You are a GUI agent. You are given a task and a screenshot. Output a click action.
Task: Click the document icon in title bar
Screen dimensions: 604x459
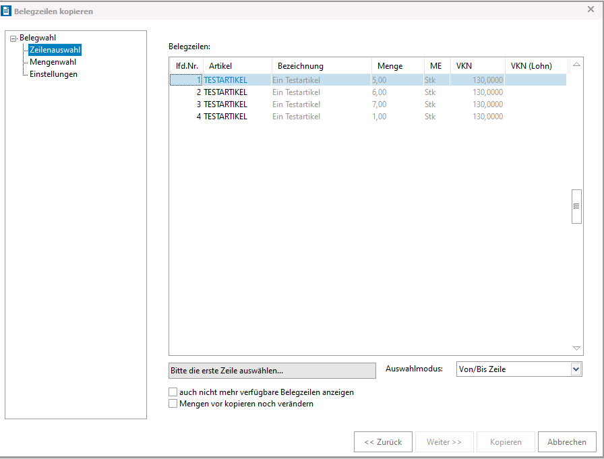click(x=6, y=11)
